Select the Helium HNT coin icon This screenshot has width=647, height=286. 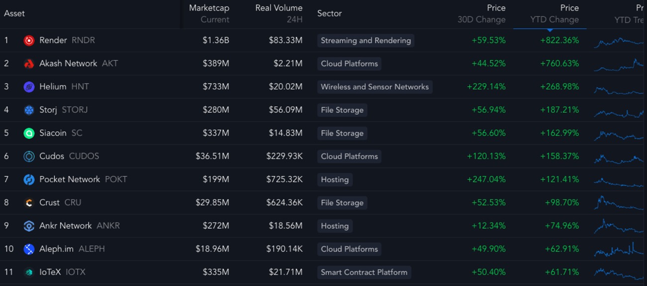[29, 87]
